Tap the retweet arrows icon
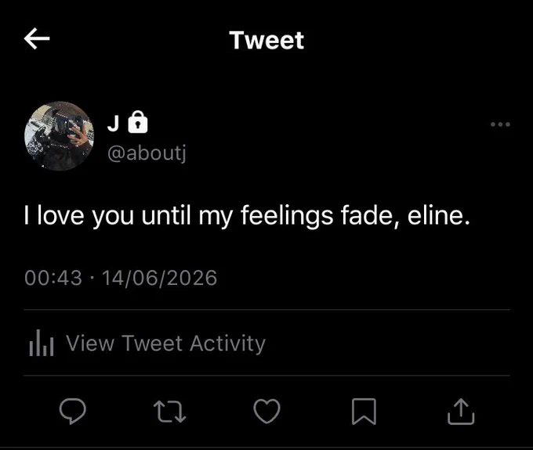 click(x=169, y=412)
